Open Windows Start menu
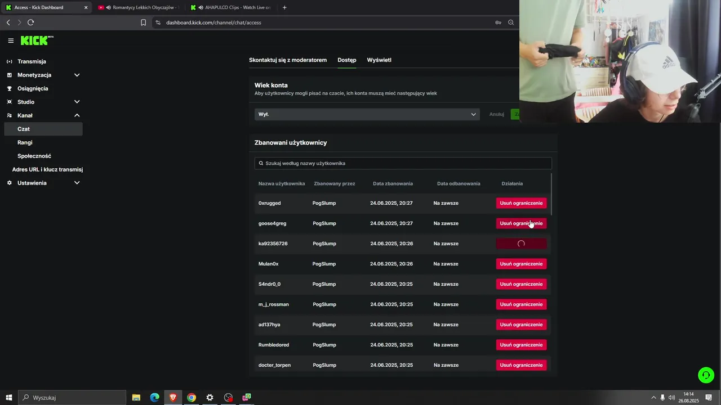 click(x=9, y=398)
